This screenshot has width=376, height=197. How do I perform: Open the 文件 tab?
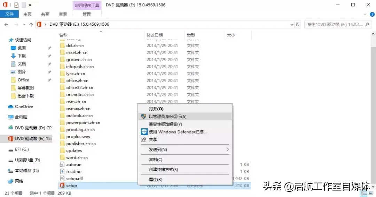pyautogui.click(x=9, y=14)
